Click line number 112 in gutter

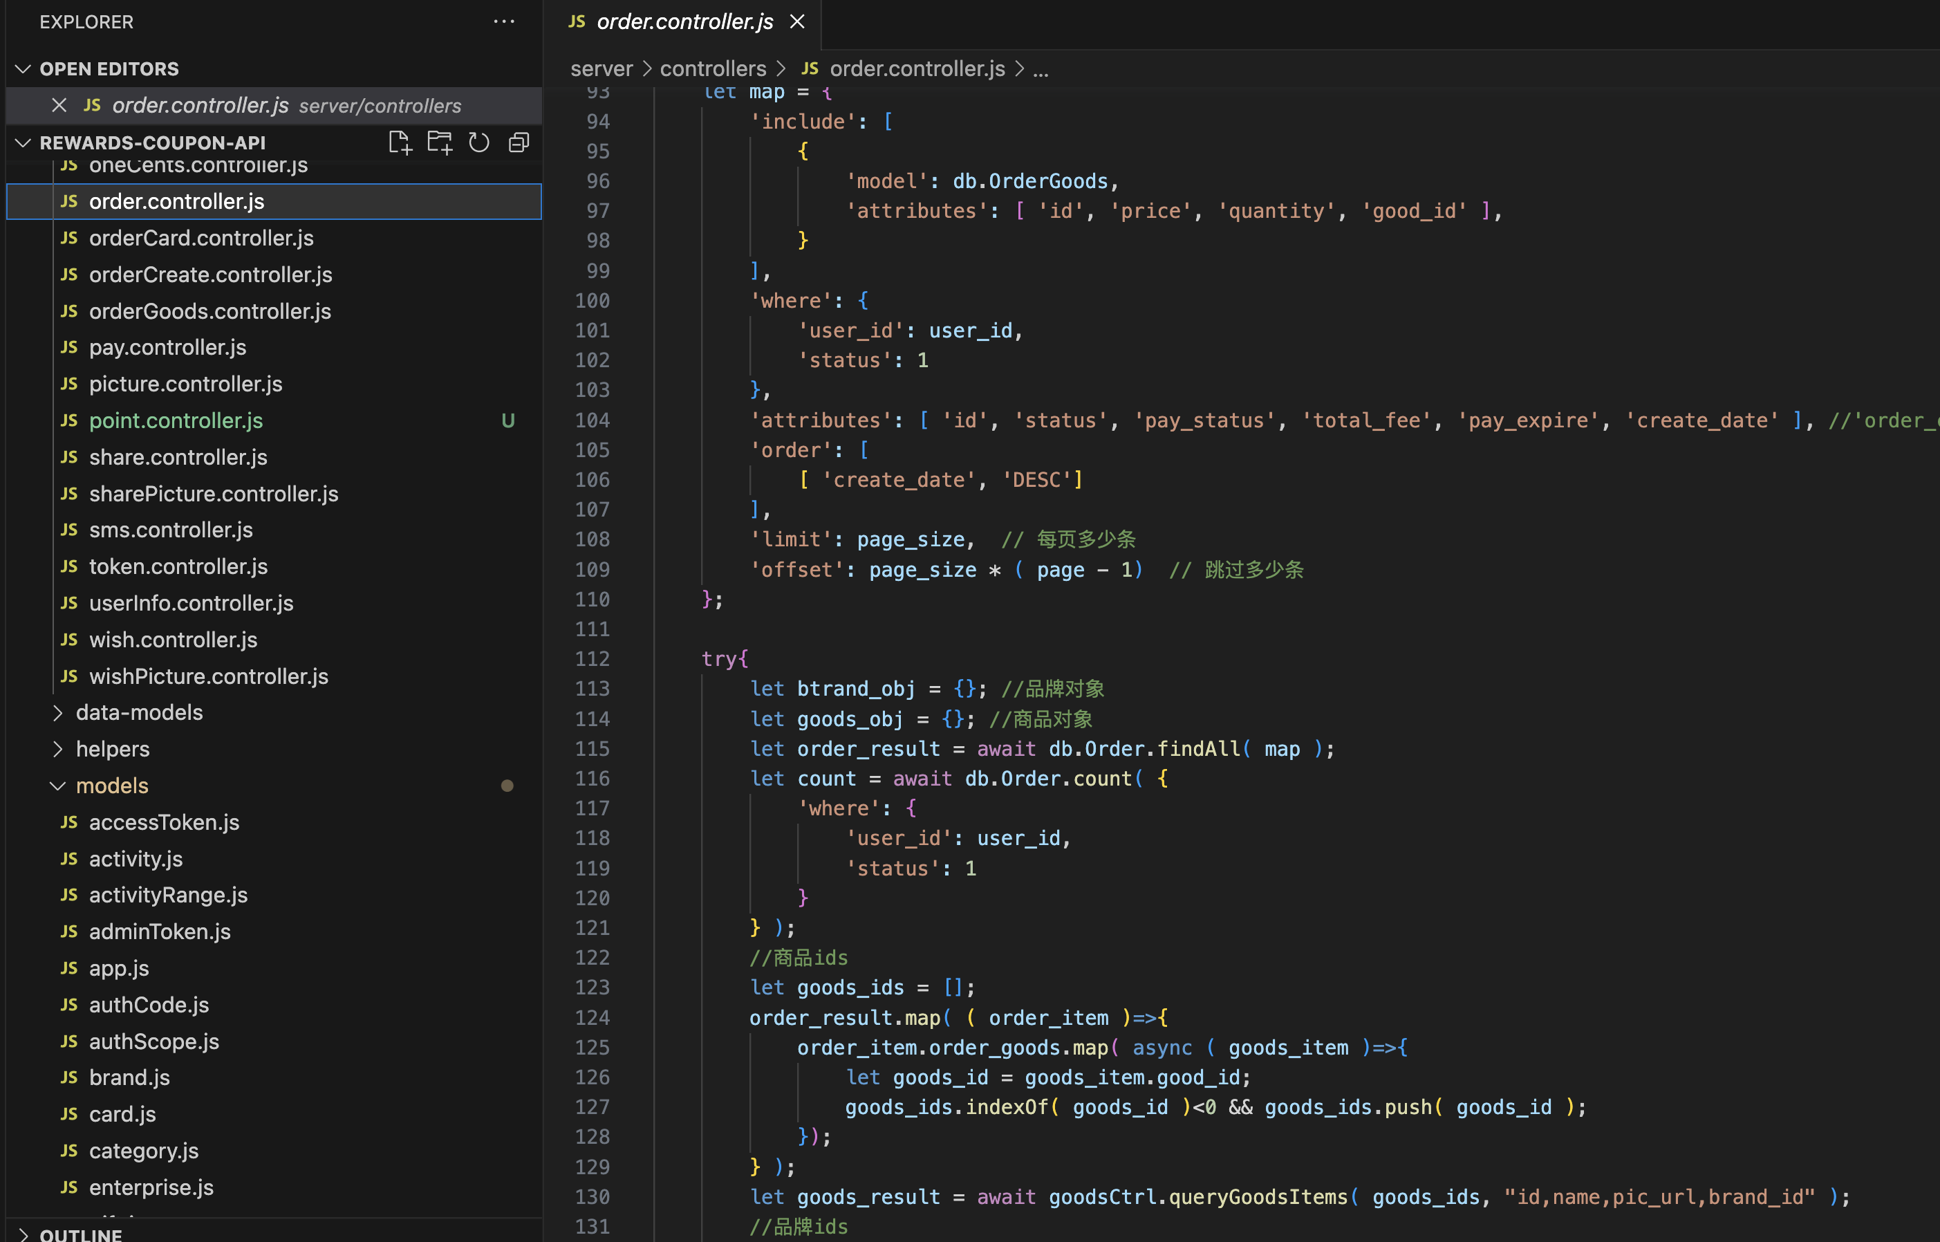[x=592, y=659]
